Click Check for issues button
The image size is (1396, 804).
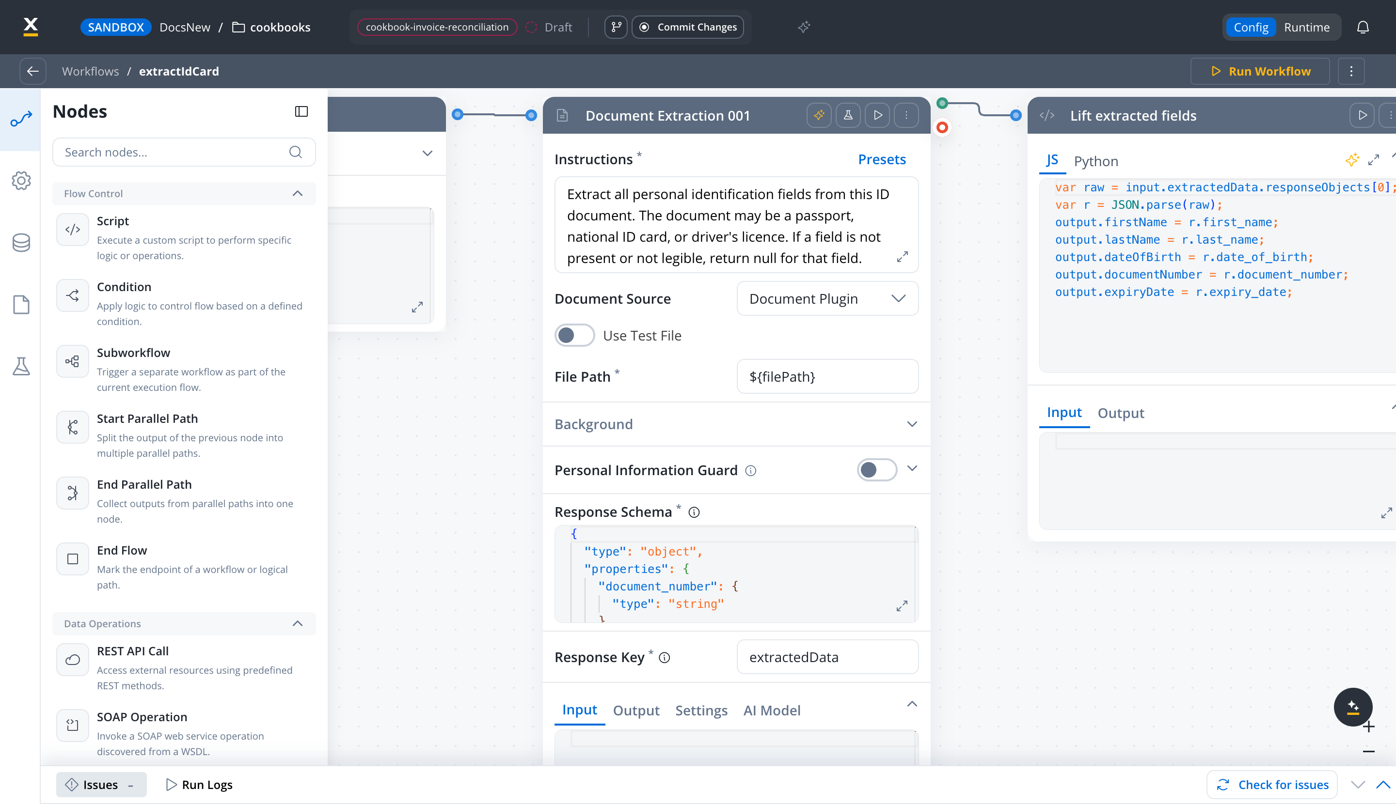coord(1272,785)
